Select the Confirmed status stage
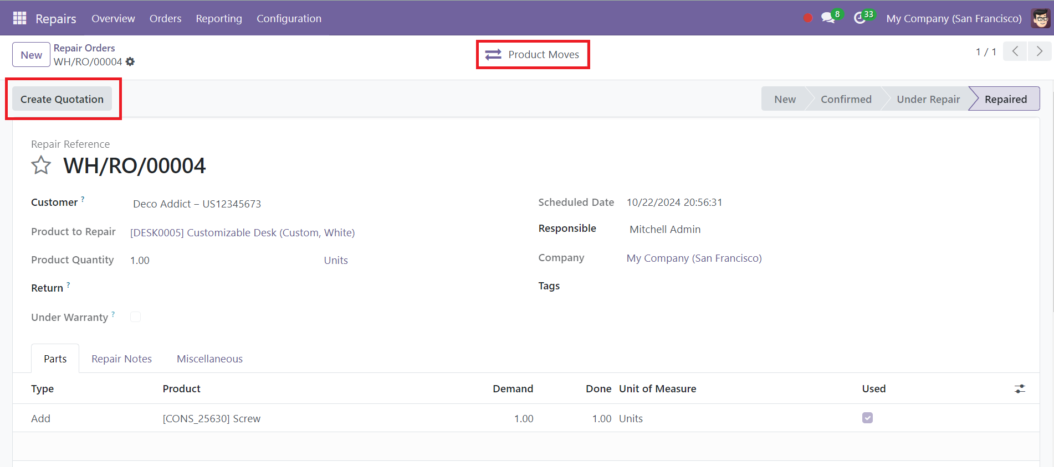This screenshot has width=1054, height=467. coord(846,99)
